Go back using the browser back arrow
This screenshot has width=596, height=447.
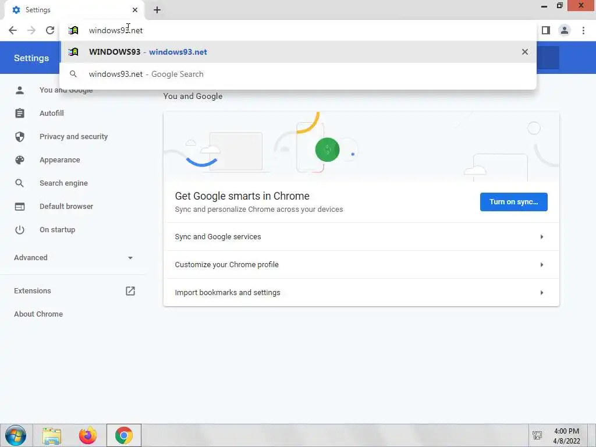coord(13,30)
